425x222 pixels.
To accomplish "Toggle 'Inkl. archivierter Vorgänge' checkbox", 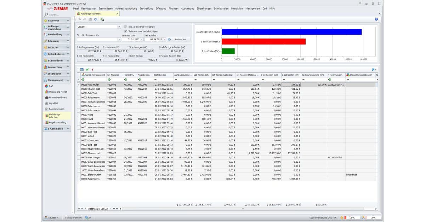I will tap(126, 27).
